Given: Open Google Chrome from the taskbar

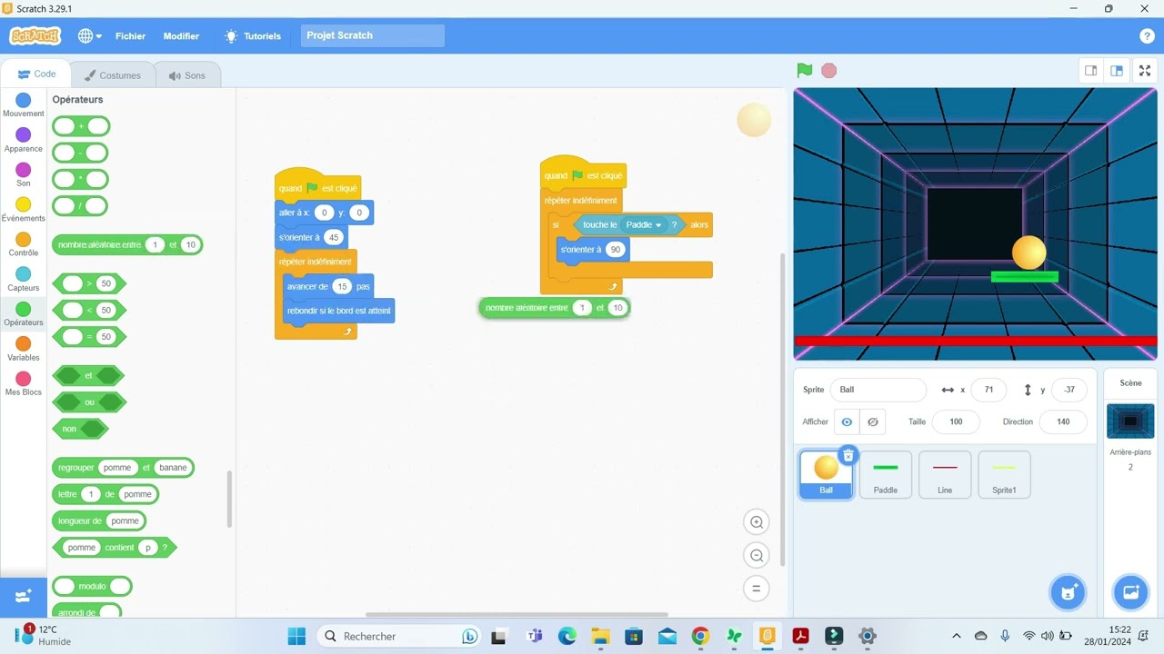Looking at the screenshot, I should (700, 636).
